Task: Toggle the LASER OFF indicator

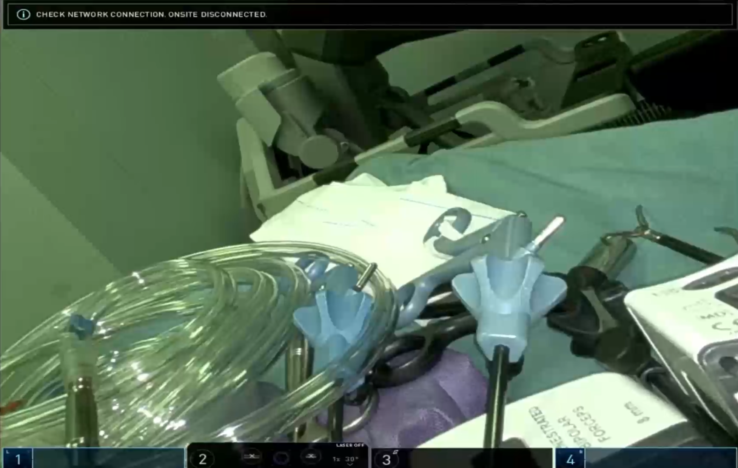Action: [x=350, y=445]
